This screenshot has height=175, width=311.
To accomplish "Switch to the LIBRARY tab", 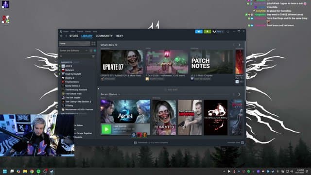I will pos(87,36).
